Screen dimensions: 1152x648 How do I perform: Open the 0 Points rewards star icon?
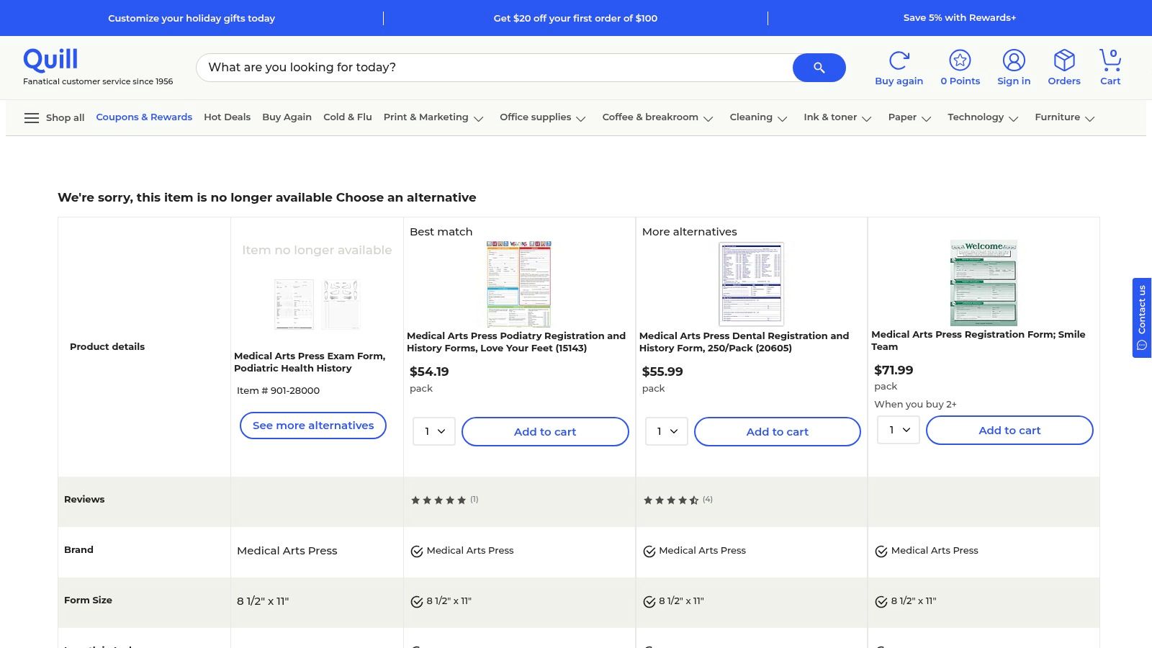click(960, 60)
